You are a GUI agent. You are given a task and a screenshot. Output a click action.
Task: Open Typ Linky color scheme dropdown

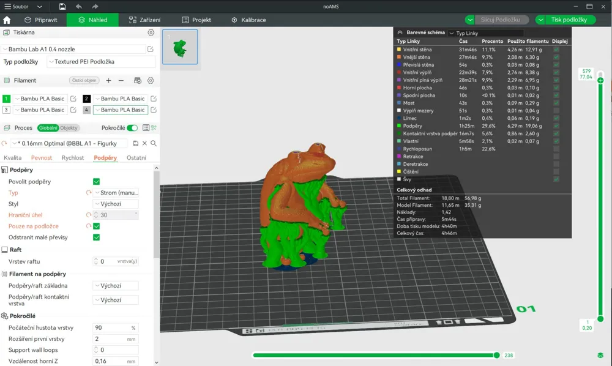tap(486, 33)
